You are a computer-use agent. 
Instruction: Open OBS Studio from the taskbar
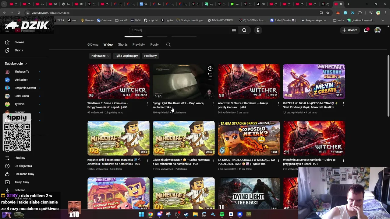(x=177, y=214)
